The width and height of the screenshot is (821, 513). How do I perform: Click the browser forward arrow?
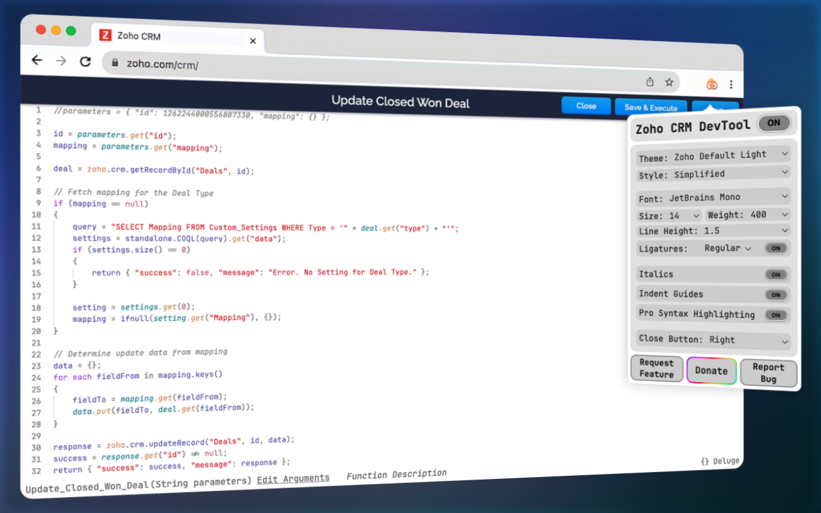pyautogui.click(x=61, y=61)
